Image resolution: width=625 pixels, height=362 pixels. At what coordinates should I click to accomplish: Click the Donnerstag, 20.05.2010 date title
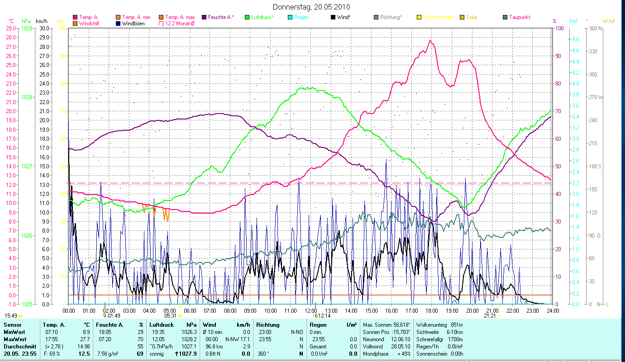click(312, 7)
